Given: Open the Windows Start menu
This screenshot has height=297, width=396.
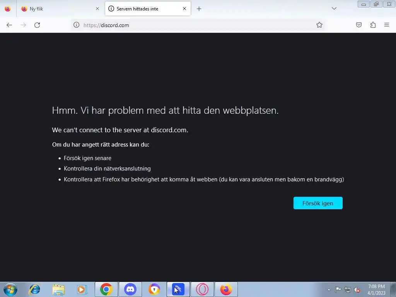Looking at the screenshot, I should click(10, 289).
